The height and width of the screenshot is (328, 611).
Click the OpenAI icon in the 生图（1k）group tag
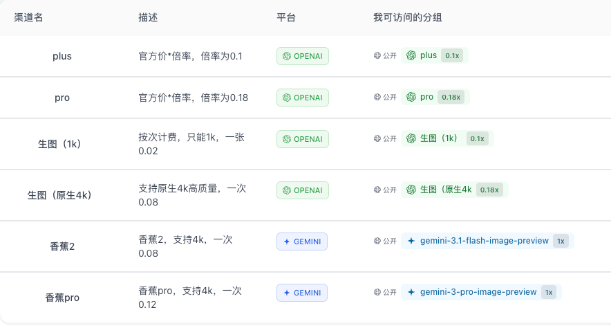coord(411,138)
